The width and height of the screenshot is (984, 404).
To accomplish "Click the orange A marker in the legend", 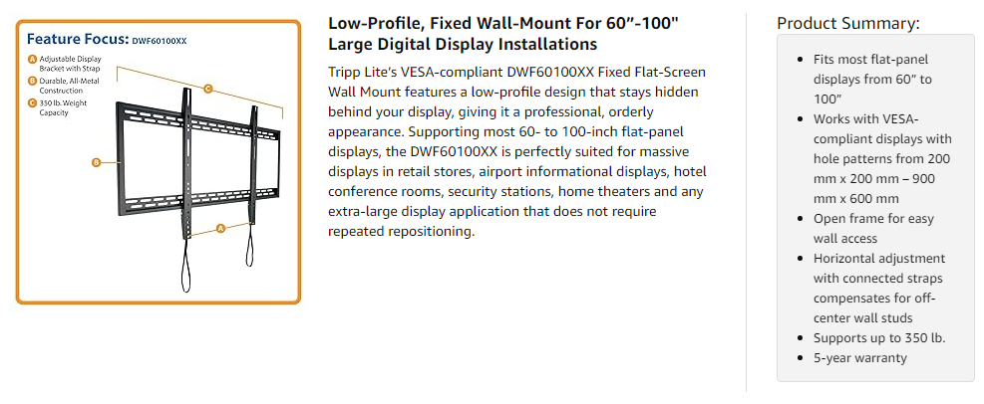I will [32, 59].
